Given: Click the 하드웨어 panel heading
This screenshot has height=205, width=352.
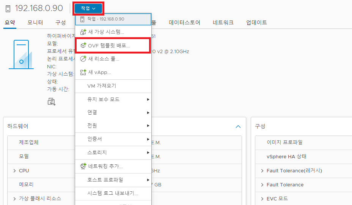Looking at the screenshot, I should pyautogui.click(x=18, y=126).
